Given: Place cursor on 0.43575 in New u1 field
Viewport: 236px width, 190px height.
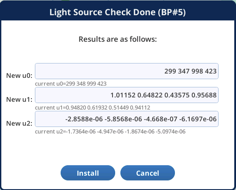Looking at the screenshot, I should (x=177, y=95).
